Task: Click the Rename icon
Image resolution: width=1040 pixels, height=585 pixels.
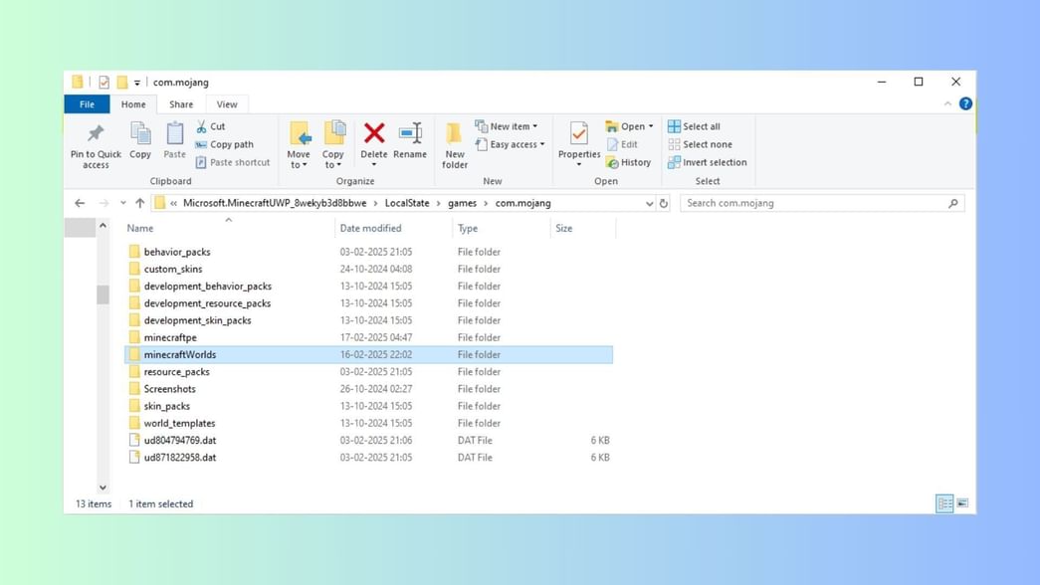Action: coord(411,139)
